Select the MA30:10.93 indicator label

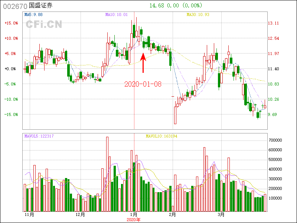(198, 14)
